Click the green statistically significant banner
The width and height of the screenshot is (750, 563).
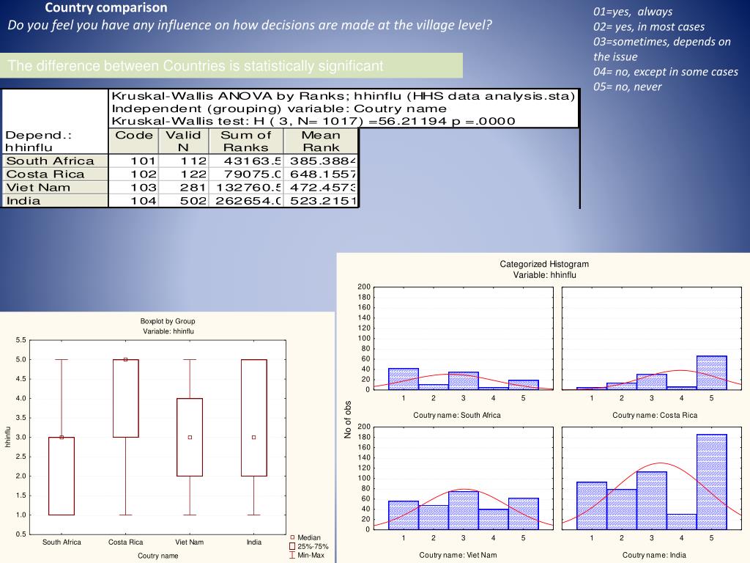pyautogui.click(x=231, y=65)
